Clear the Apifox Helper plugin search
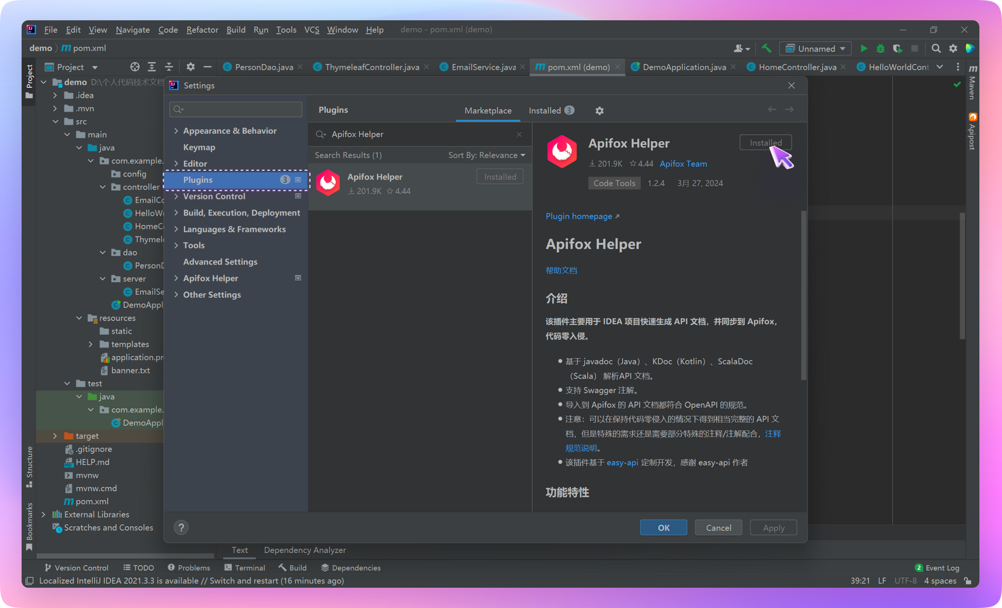 519,134
